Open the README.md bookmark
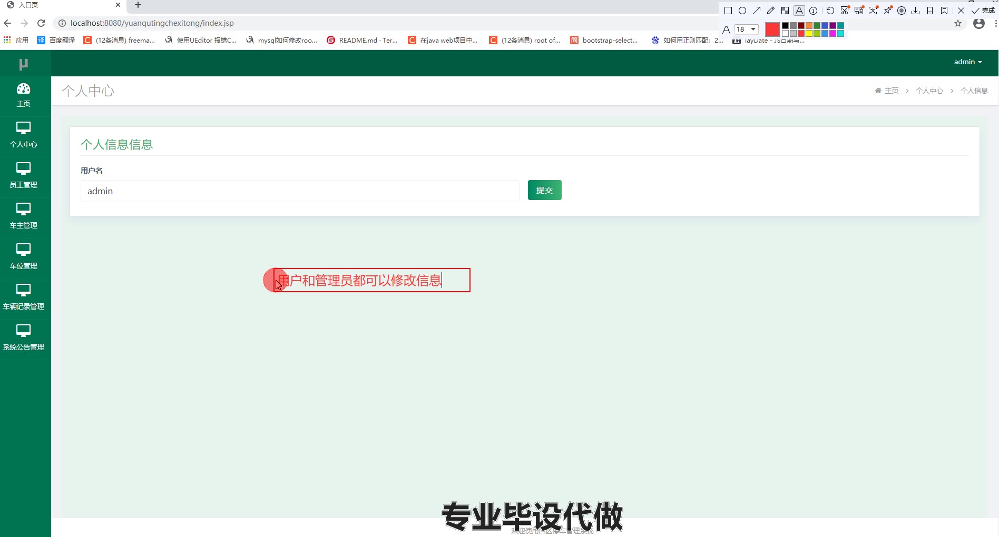The image size is (999, 537). tap(362, 40)
